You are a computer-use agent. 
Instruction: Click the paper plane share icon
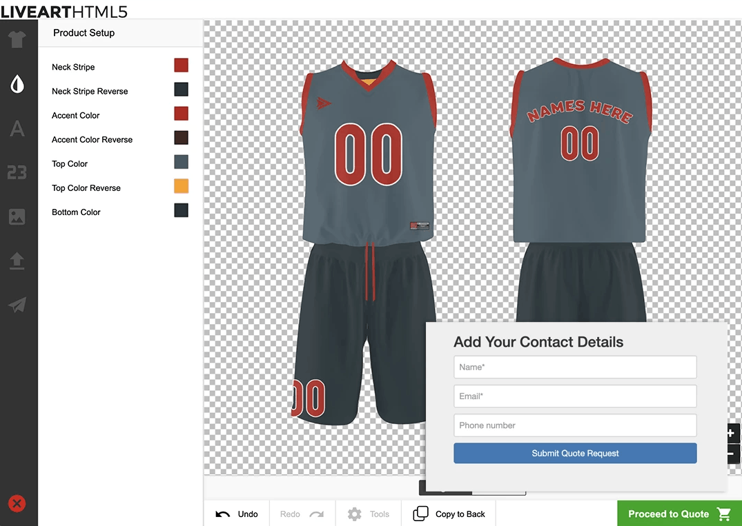click(17, 305)
